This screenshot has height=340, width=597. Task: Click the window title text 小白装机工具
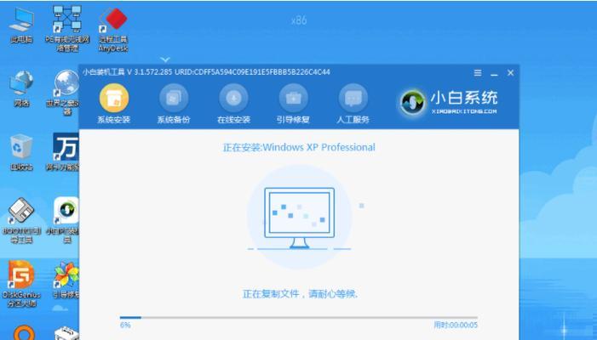103,72
